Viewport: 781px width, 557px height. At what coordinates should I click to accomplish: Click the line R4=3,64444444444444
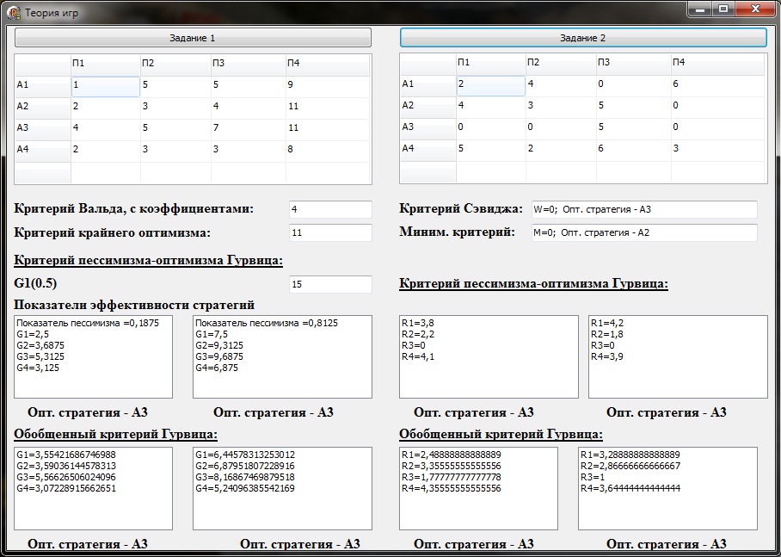630,488
